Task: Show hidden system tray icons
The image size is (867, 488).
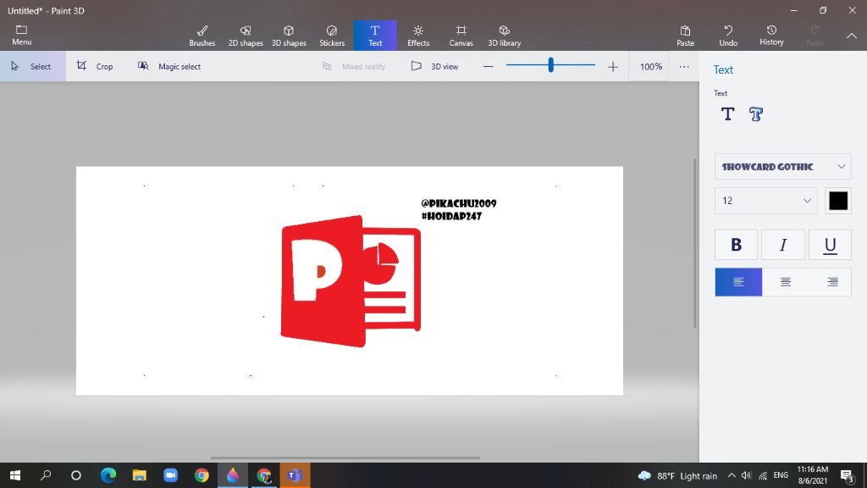Action: click(732, 475)
